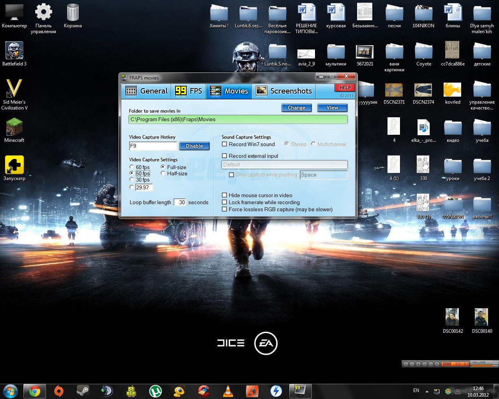Open the Battlefield 3 desktop shortcut
Viewport: 499px width, 399px height.
(14, 54)
